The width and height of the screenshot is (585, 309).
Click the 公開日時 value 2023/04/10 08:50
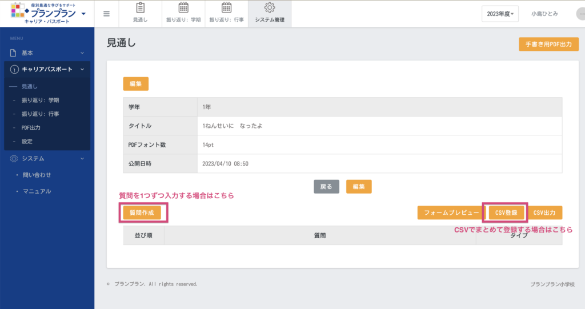(x=225, y=163)
